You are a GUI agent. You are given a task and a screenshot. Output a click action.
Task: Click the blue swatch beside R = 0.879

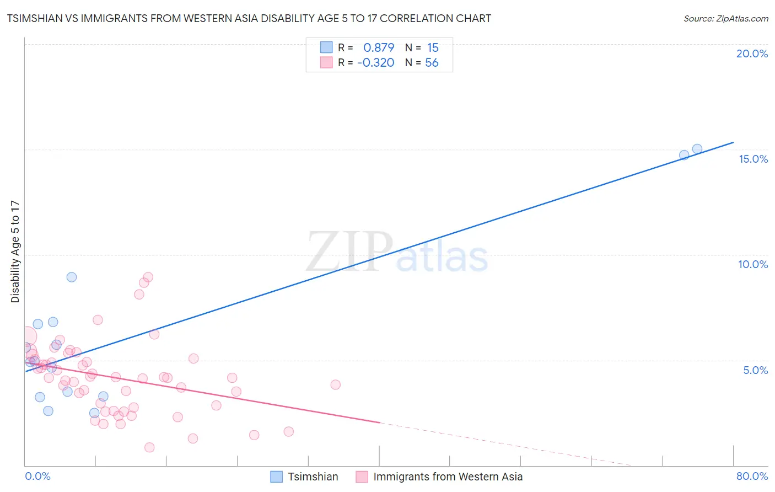326,47
